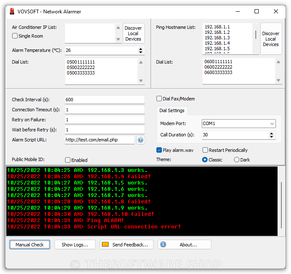Decrease the Alarm Temperature value
Screen dimensions: 291x274
point(140,52)
